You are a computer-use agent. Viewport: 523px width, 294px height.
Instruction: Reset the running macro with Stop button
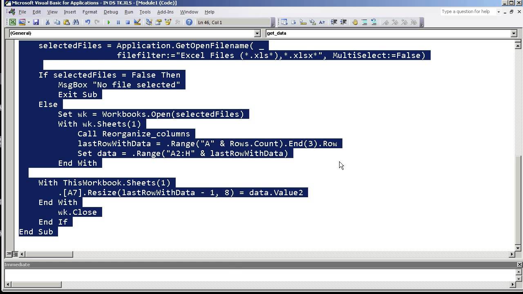[x=128, y=22]
